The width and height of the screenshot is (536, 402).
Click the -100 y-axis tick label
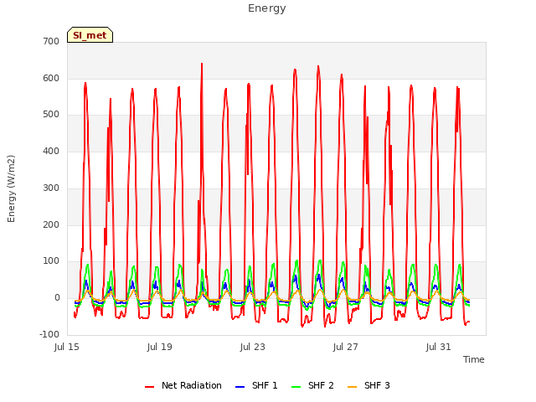click(49, 335)
